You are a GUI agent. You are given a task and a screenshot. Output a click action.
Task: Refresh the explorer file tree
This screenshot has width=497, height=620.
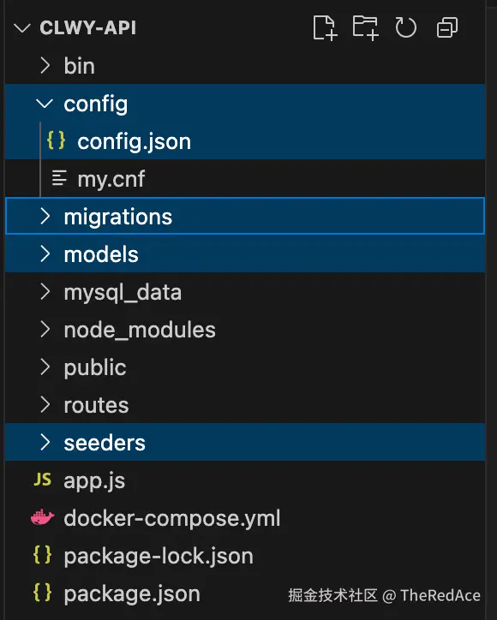pyautogui.click(x=406, y=27)
